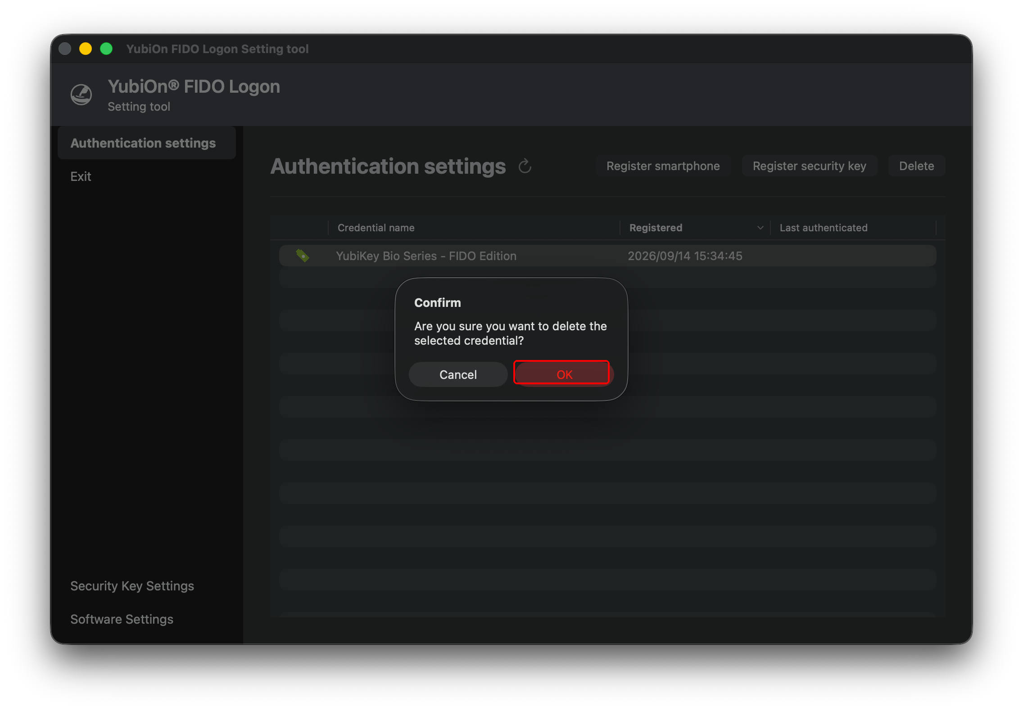Select Authentication settings in the sidebar

147,143
